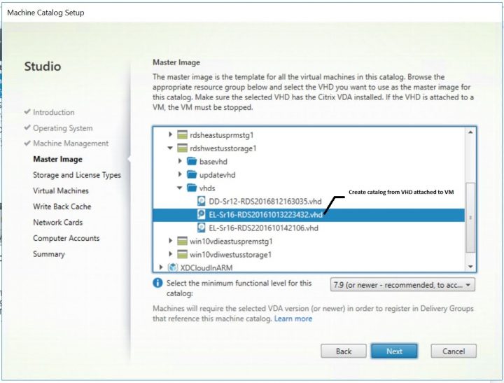Click the Back button

(344, 351)
